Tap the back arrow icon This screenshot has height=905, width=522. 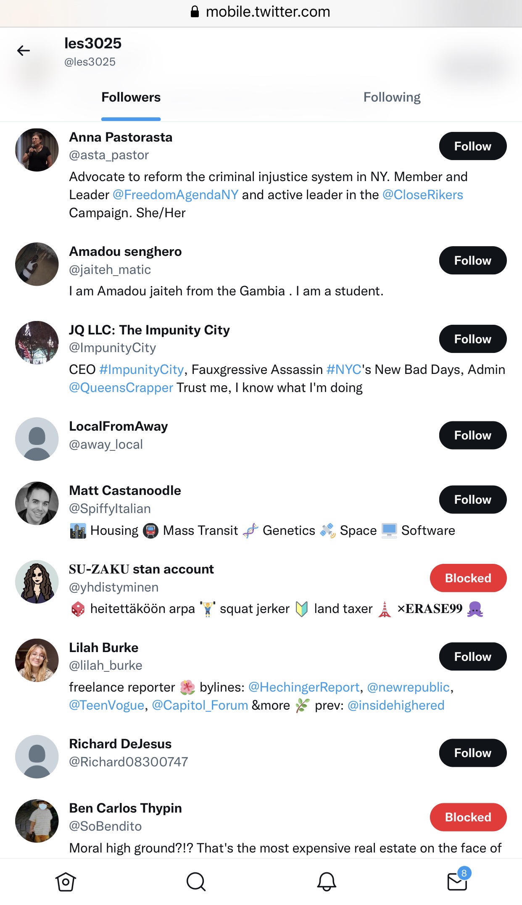24,51
